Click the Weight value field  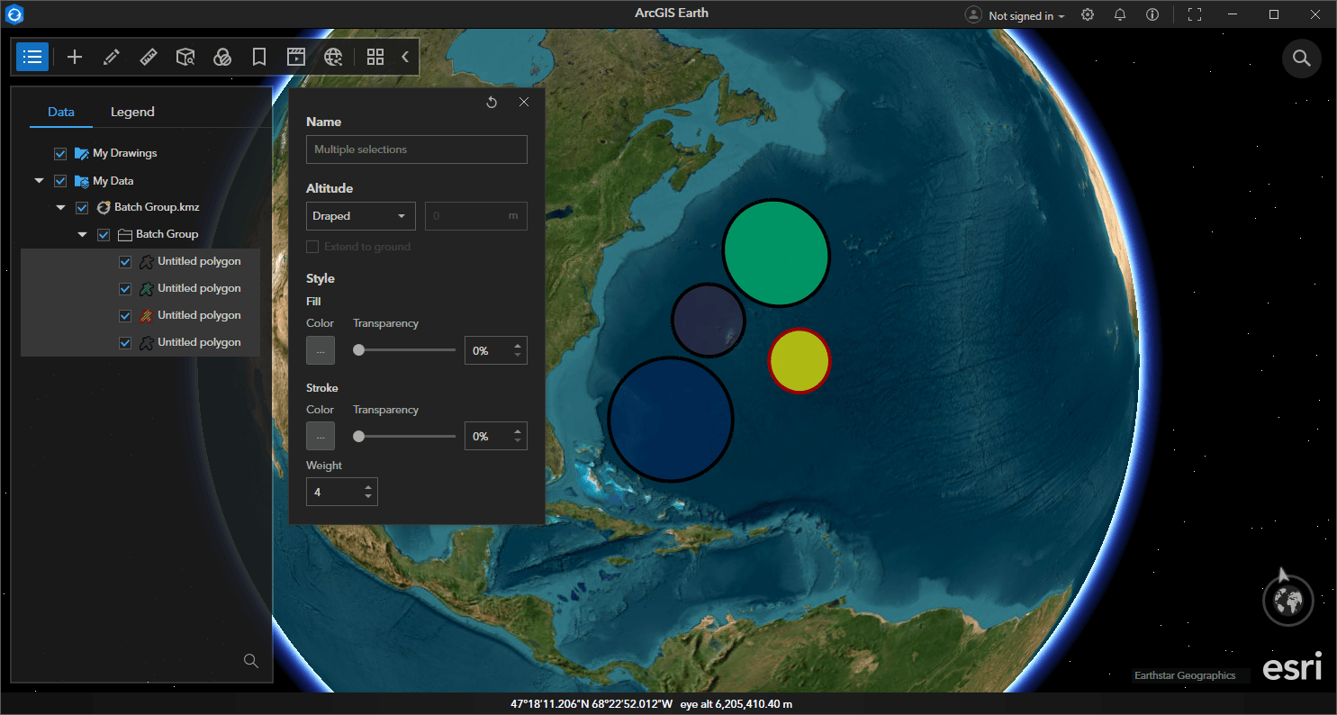click(342, 493)
